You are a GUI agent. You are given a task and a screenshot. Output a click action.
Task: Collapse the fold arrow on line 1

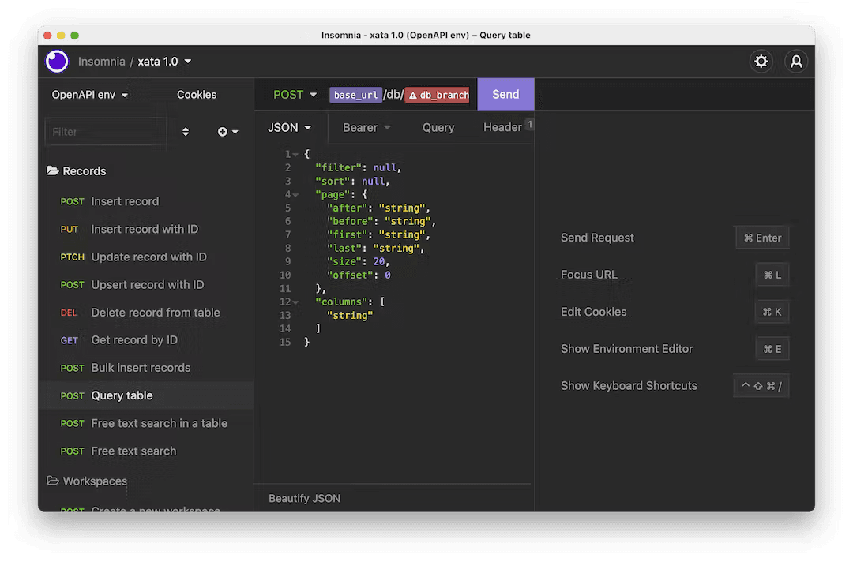(x=295, y=155)
